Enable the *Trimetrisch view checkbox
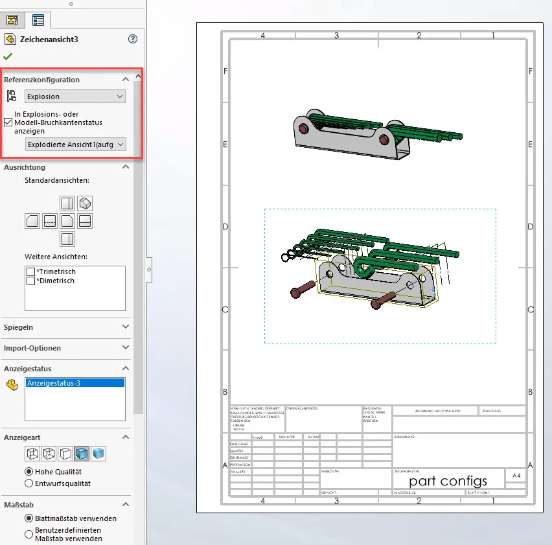Image resolution: width=552 pixels, height=545 pixels. (x=31, y=272)
